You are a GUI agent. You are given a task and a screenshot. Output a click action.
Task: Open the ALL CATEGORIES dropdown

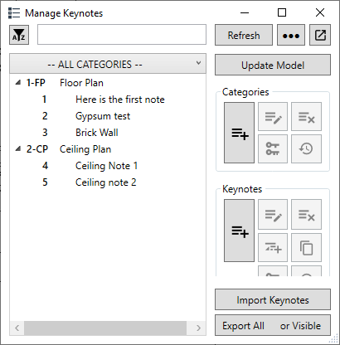coord(108,64)
